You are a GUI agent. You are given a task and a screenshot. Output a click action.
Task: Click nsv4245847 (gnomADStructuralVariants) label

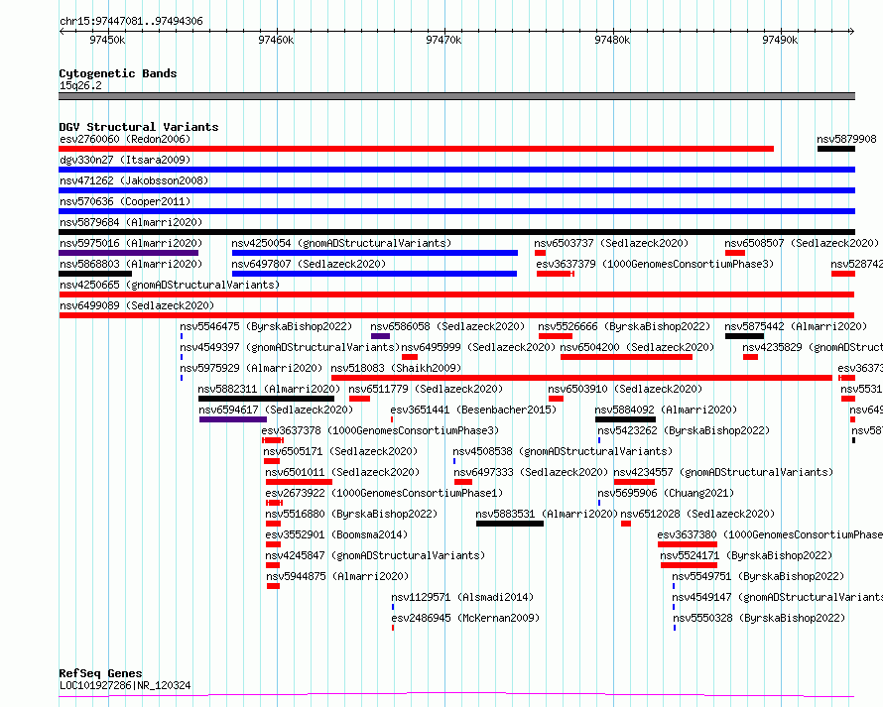click(375, 555)
